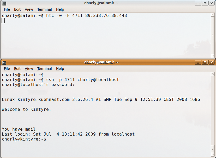Close the top terminal window
Image resolution: width=216 pixels, height=158 pixels.
[212, 3]
